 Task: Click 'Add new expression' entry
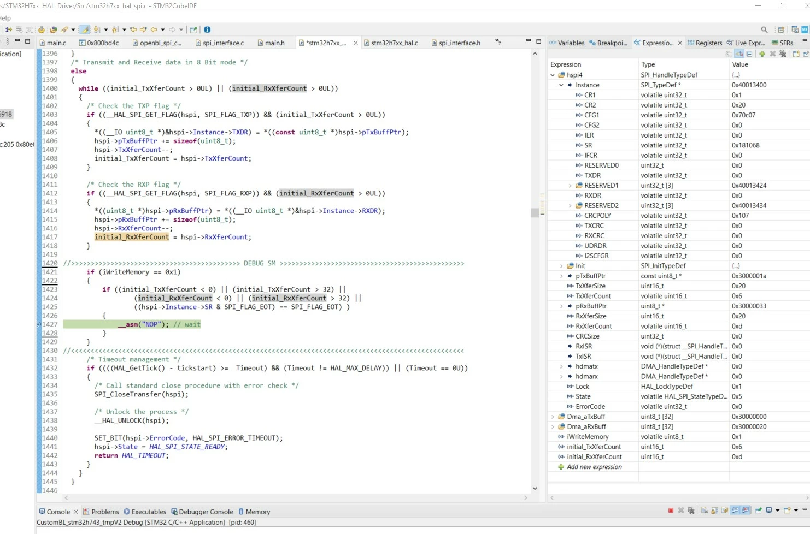tap(594, 467)
